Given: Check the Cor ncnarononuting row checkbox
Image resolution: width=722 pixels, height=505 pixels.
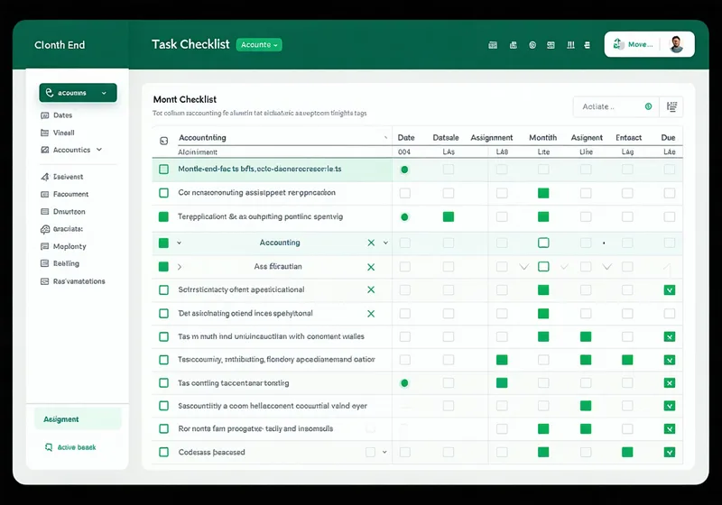Looking at the screenshot, I should point(163,193).
